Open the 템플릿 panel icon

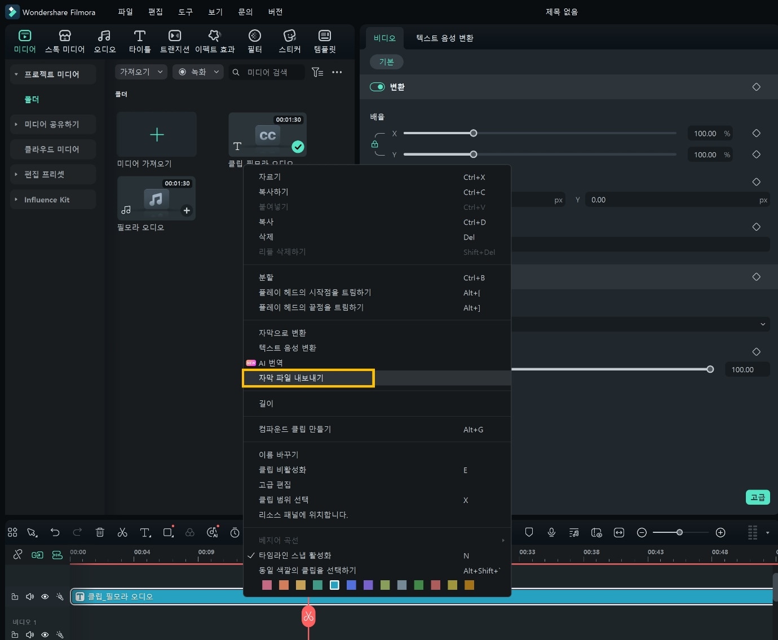325,36
